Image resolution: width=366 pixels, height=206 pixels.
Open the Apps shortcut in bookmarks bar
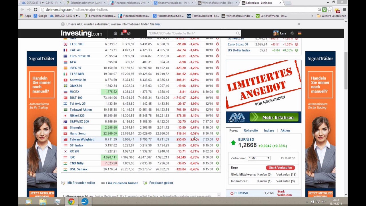point(25,16)
